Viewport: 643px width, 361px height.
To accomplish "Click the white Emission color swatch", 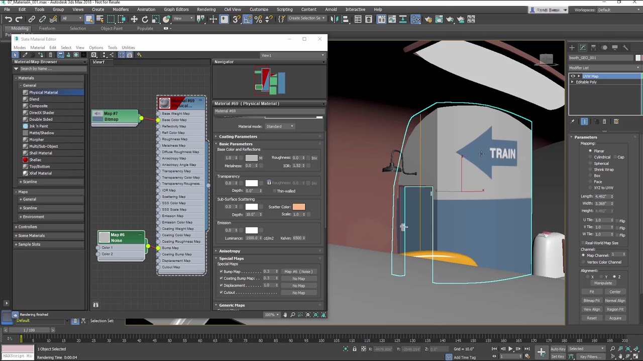I will 251,230.
